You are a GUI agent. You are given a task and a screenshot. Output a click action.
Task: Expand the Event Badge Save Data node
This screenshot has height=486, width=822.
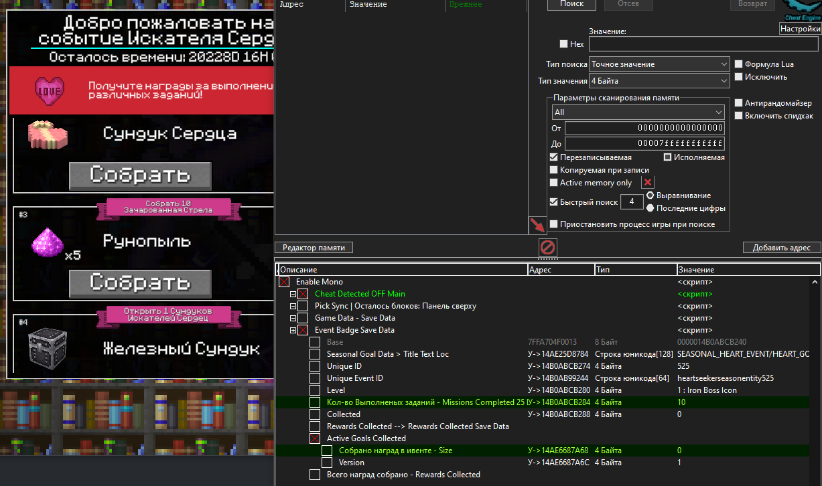click(293, 330)
